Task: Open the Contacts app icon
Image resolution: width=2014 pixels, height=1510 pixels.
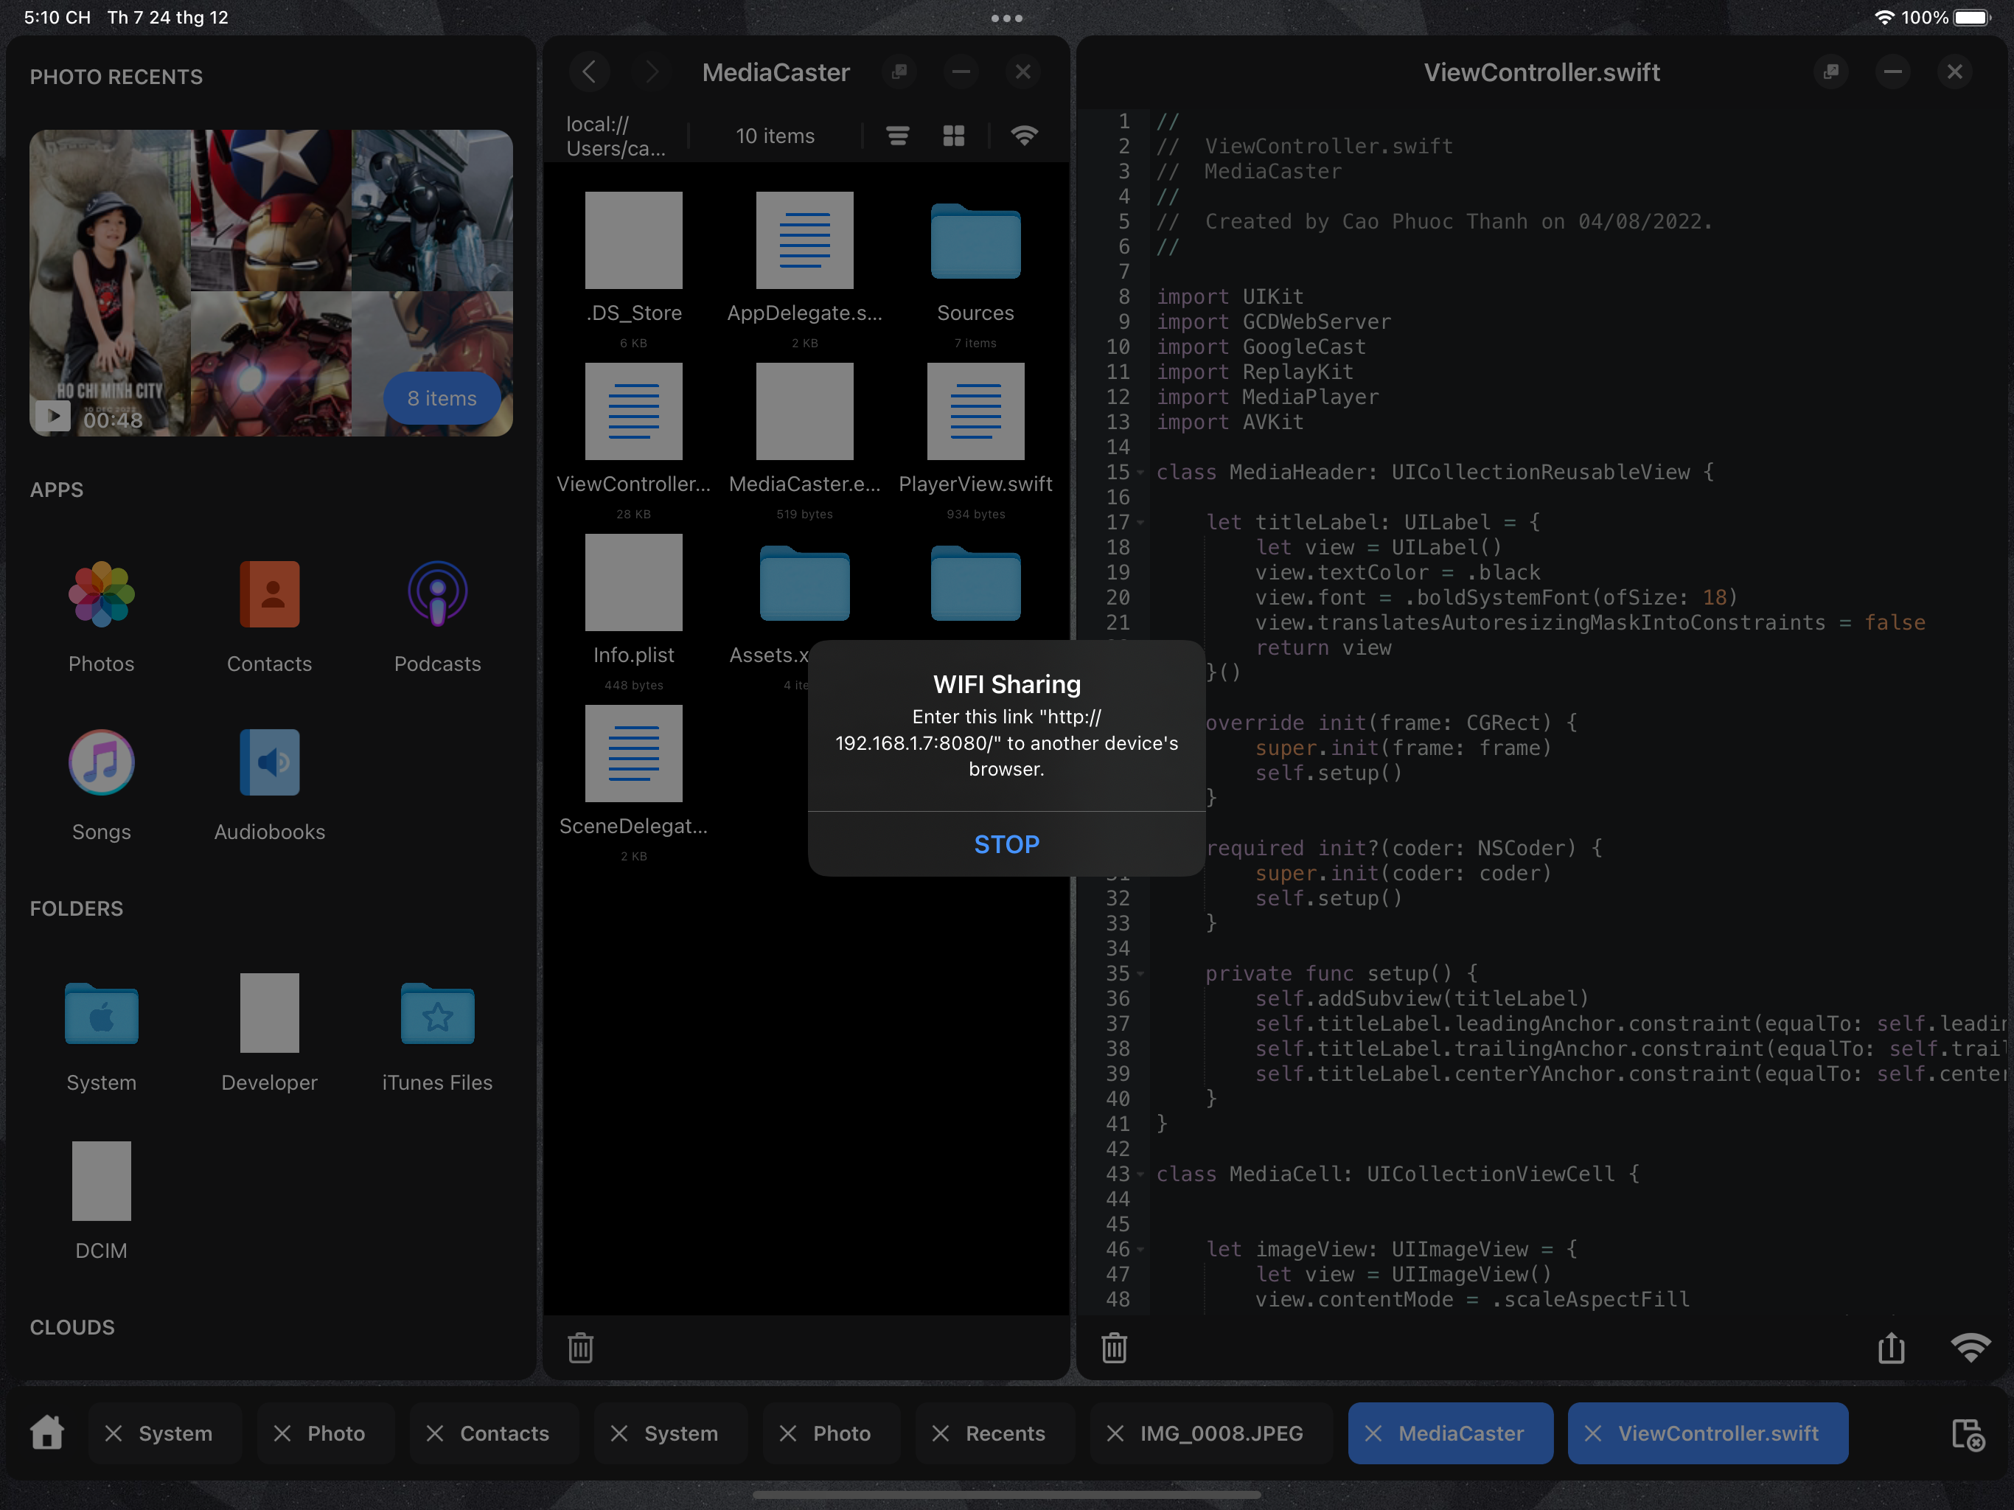Action: click(x=270, y=594)
